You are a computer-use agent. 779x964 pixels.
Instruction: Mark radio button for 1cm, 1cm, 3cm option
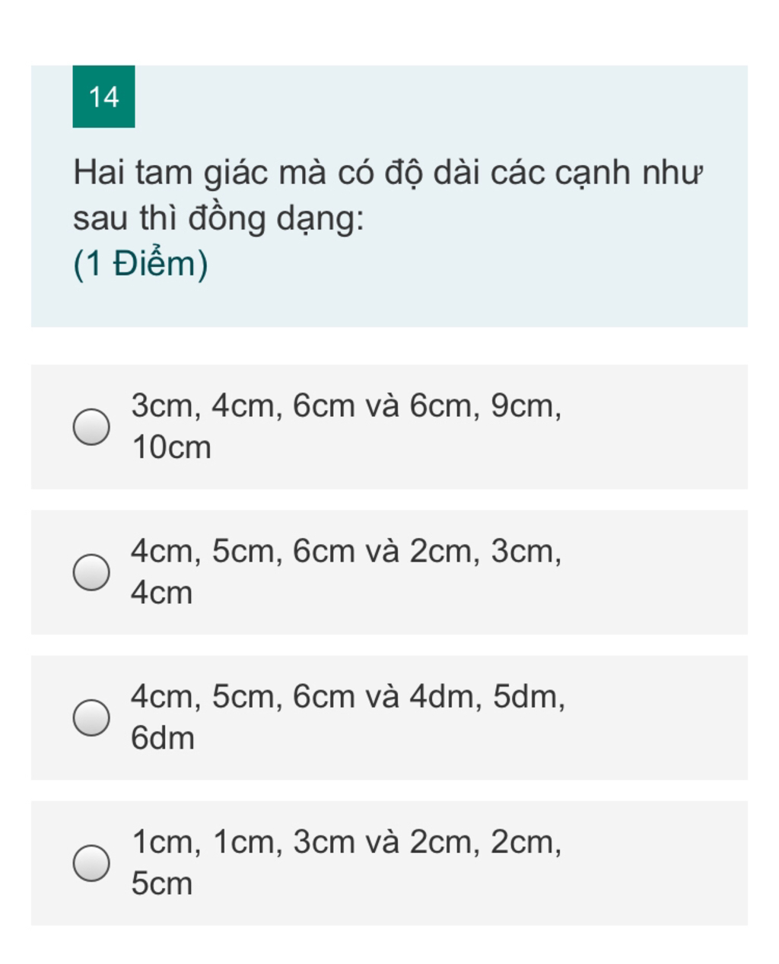click(91, 863)
